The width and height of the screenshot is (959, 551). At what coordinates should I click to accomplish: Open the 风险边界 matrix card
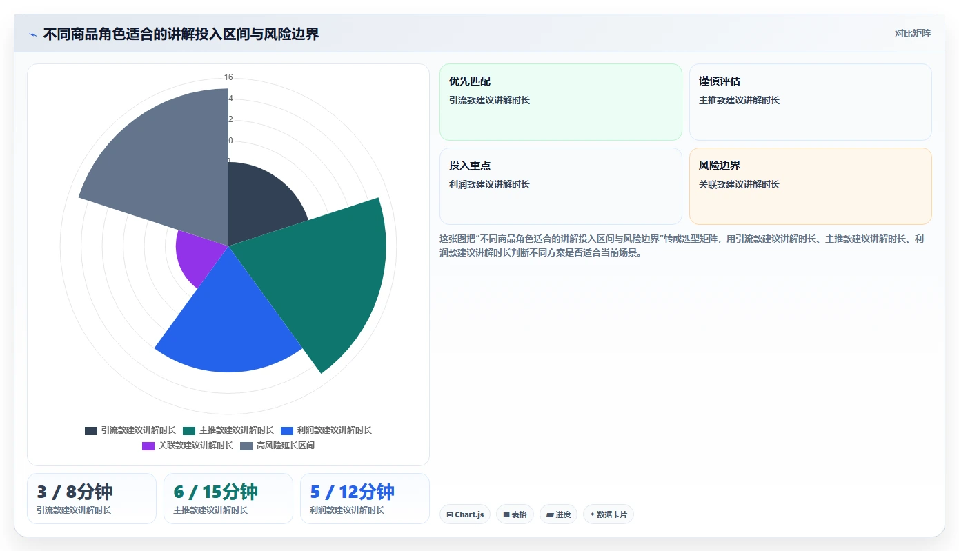point(811,186)
